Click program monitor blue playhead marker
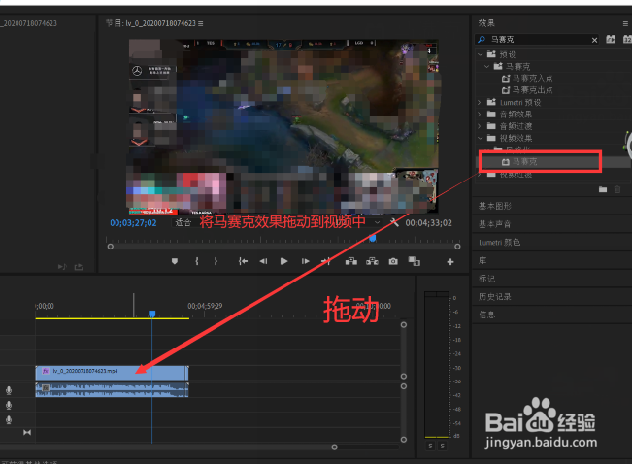This screenshot has height=464, width=632. (373, 238)
